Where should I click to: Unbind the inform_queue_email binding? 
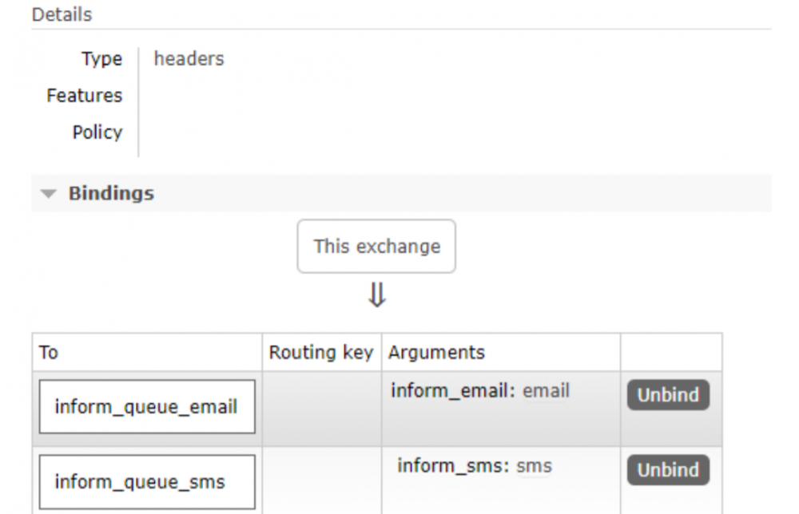point(668,395)
